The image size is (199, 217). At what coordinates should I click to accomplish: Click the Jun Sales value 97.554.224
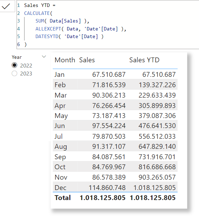click(x=109, y=126)
